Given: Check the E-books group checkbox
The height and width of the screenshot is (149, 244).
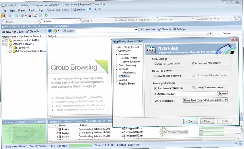Looking at the screenshot, I should pyautogui.click(x=10, y=48).
